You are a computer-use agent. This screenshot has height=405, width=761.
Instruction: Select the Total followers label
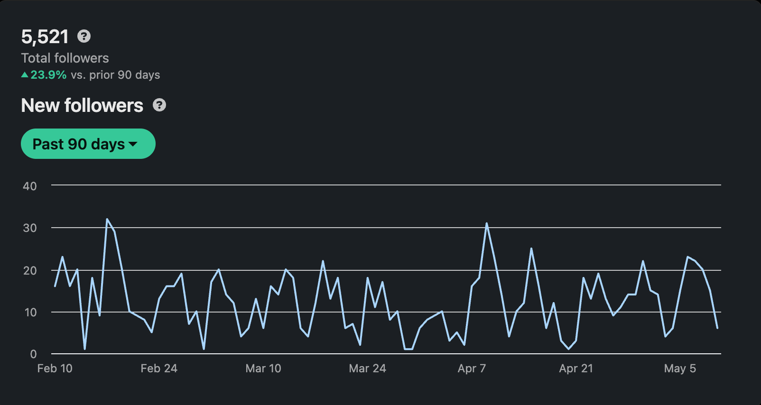pyautogui.click(x=65, y=58)
